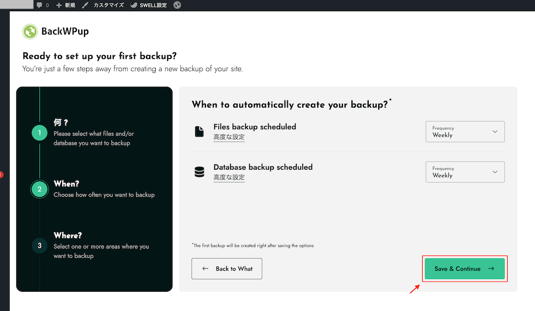Click the first backup footnote text

click(253, 246)
